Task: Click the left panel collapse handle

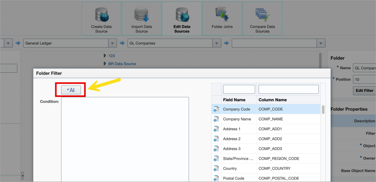Action: [x=23, y=176]
